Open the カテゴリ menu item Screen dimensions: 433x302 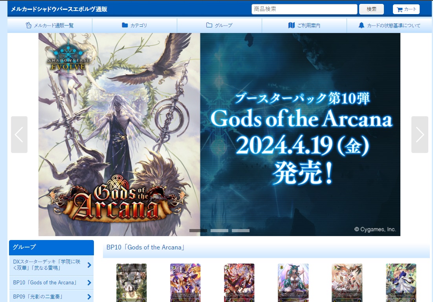134,25
